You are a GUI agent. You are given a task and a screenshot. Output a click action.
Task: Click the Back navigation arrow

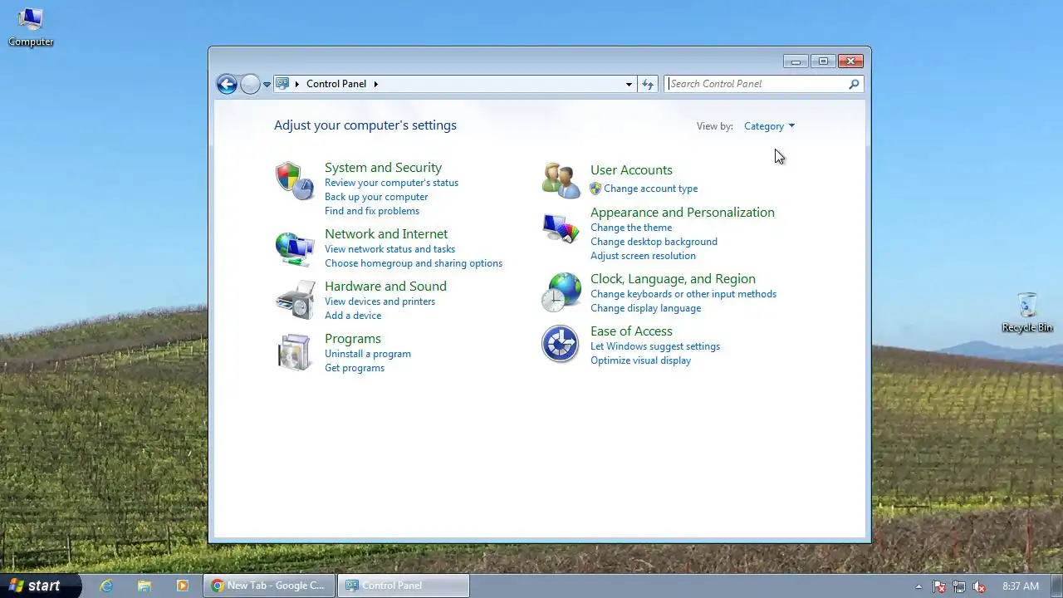pyautogui.click(x=227, y=84)
